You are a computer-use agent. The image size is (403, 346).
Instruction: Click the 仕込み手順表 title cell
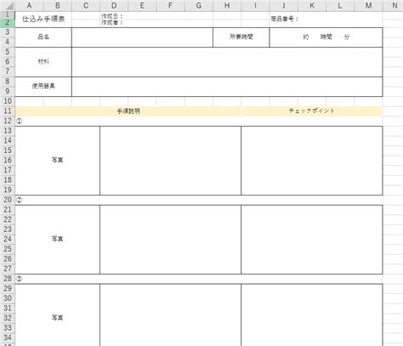click(43, 20)
